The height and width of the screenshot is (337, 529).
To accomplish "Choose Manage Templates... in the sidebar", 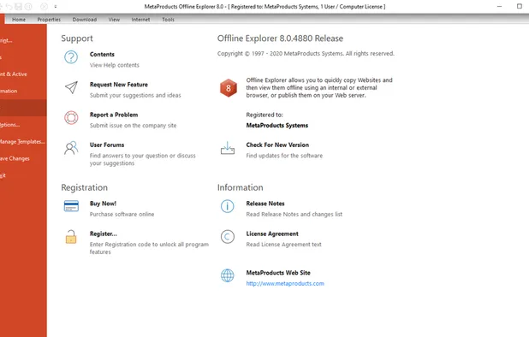I will point(23,141).
